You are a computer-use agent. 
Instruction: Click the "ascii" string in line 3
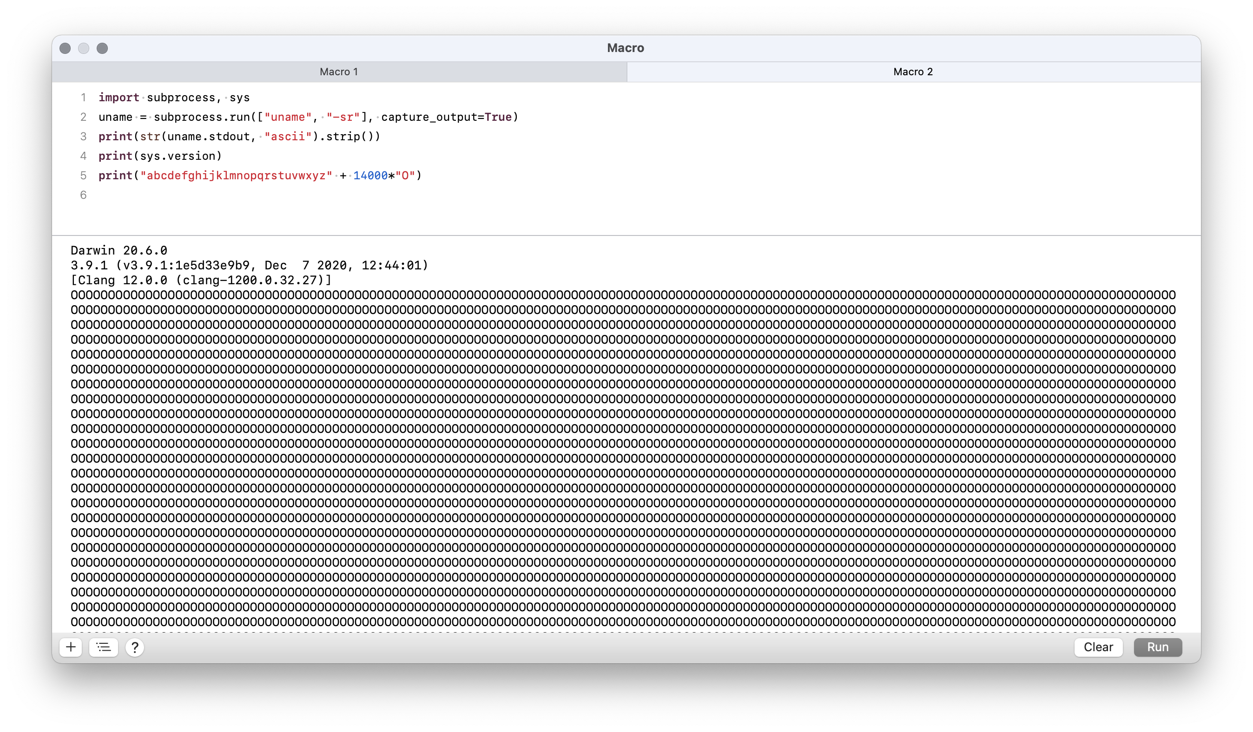287,136
